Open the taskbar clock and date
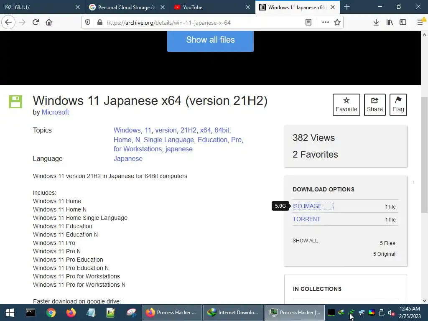Screen dimensions: 428x321 [410, 313]
